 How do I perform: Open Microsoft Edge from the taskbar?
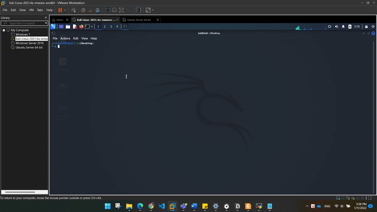tap(140, 206)
